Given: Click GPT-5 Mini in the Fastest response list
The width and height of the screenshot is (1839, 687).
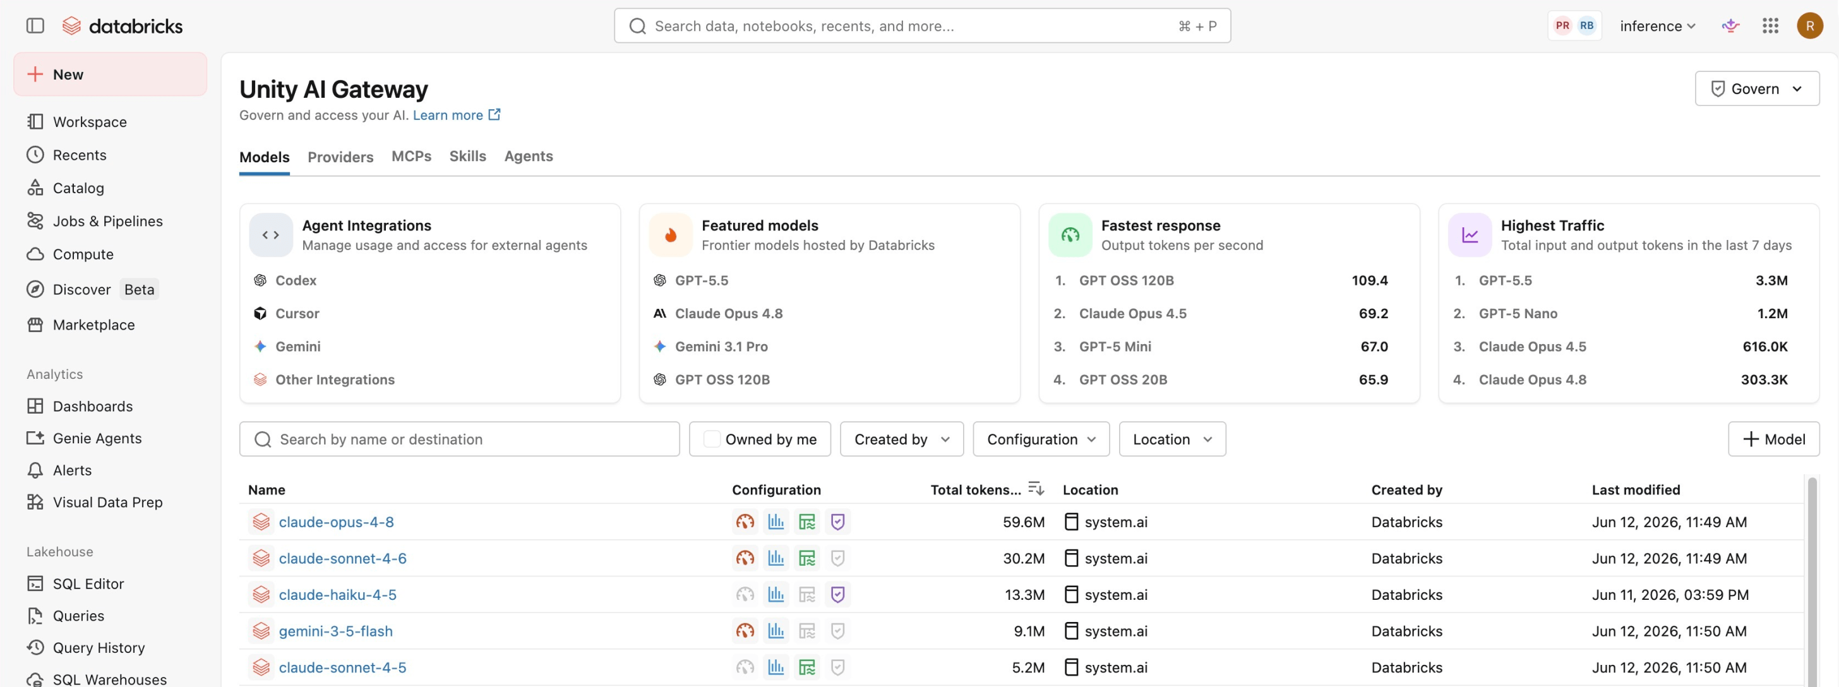Looking at the screenshot, I should click(1115, 347).
